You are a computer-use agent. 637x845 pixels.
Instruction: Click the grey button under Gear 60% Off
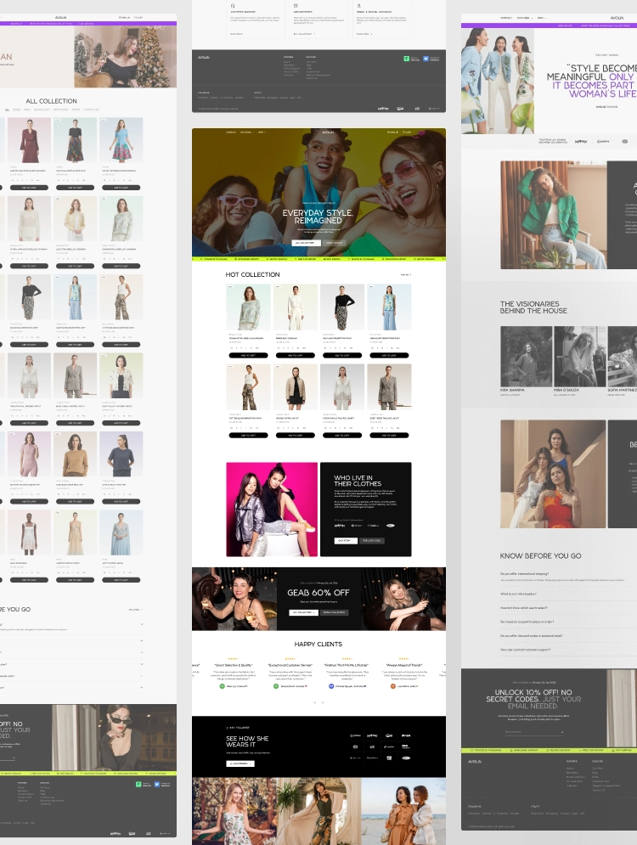(335, 613)
